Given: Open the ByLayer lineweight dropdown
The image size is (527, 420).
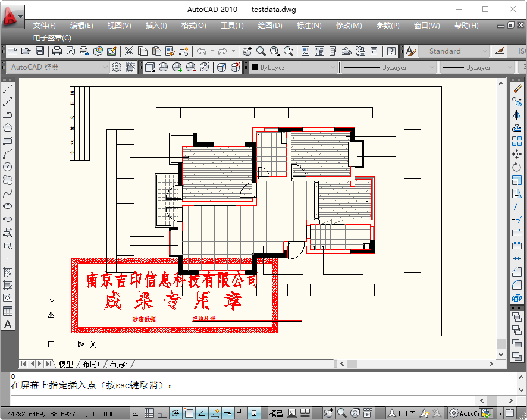Looking at the screenshot, I should point(477,67).
